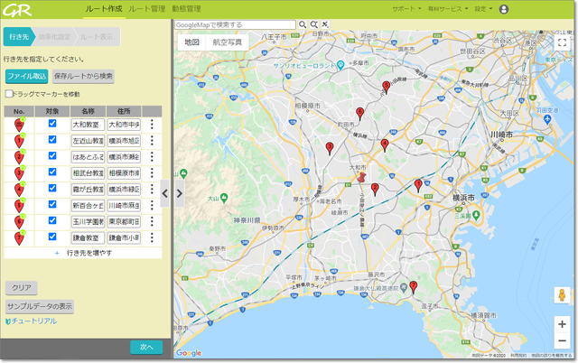Switch to the 動態管理 tab
The height and width of the screenshot is (363, 578).
click(186, 8)
